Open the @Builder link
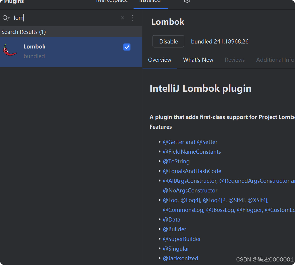The height and width of the screenshot is (265, 295). point(175,229)
